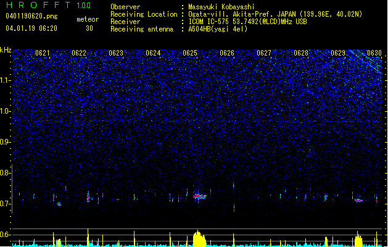Image resolution: width=388 pixels, height=247 pixels.
Task: Click the meteor echo blob below 0.7 kHz
Action: click(x=59, y=204)
